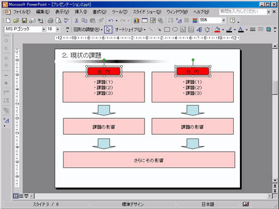Open the Fill Color dropdown arrow
Image resolution: width=279 pixels, height=209 pixels.
(223, 30)
